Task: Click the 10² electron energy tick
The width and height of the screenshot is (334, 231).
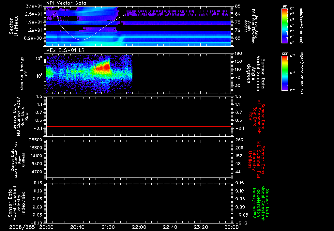Action: point(40,58)
